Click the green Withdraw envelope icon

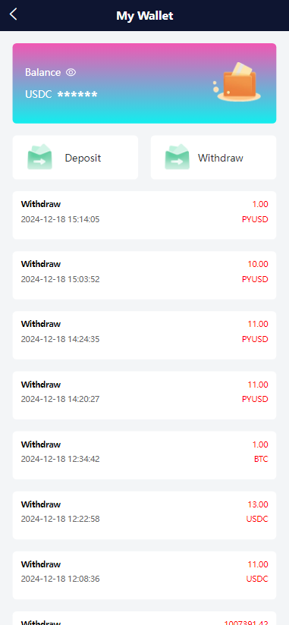[177, 157]
